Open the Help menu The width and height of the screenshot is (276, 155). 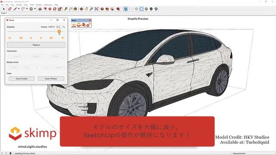[x=56, y=5]
